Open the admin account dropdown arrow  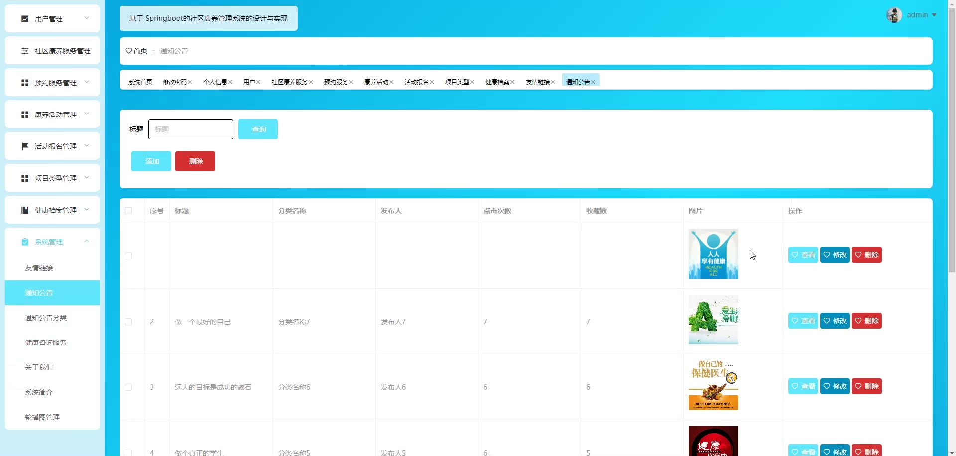934,15
